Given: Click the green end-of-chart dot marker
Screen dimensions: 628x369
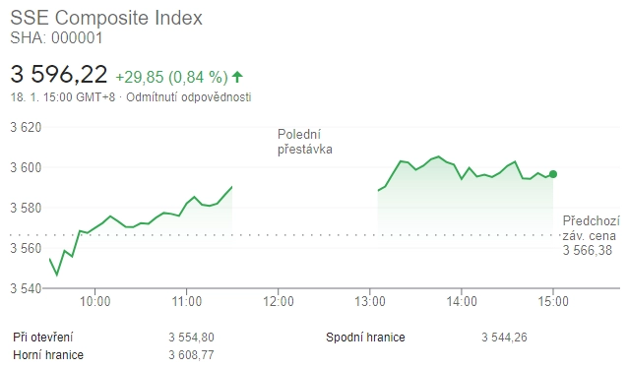Looking at the screenshot, I should point(553,174).
